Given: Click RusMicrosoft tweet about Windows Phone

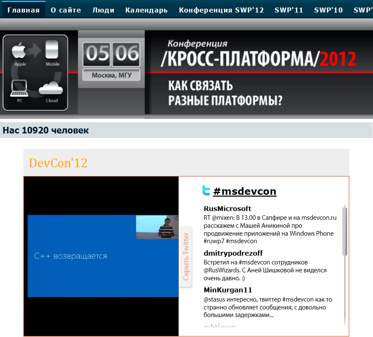Looking at the screenshot, I should (x=270, y=229).
